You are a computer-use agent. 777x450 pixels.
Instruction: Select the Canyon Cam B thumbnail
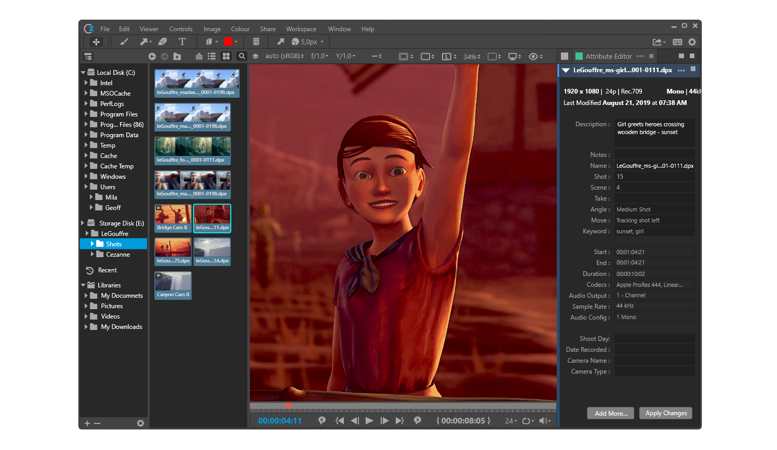click(x=173, y=285)
